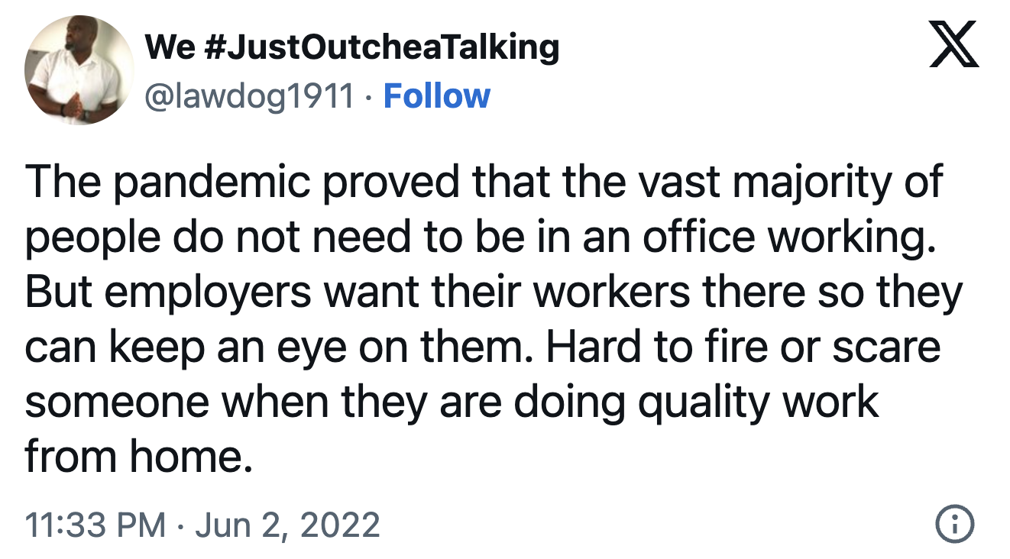Click the @lawdog1911 handle
This screenshot has width=1010, height=559.
249,96
